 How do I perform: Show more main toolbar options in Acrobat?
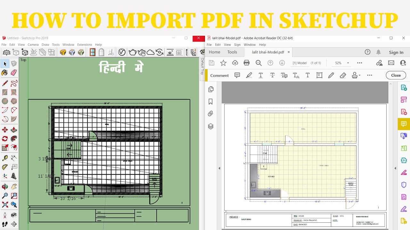pos(359,63)
